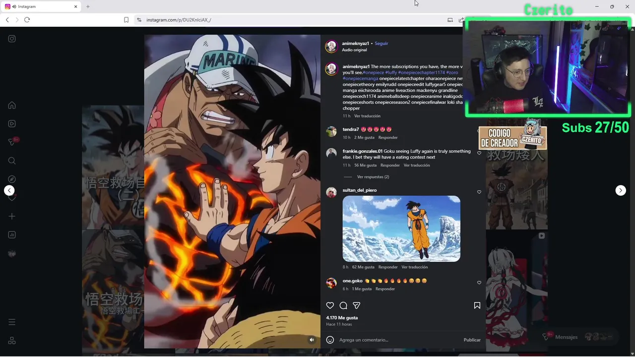This screenshot has height=357, width=635.
Task: Like the post with heart icon
Action: (330, 305)
